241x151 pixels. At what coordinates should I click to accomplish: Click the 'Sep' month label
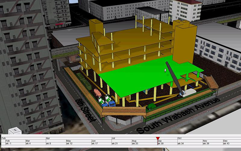click(x=160, y=141)
